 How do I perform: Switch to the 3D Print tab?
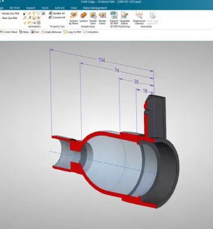tap(15, 8)
